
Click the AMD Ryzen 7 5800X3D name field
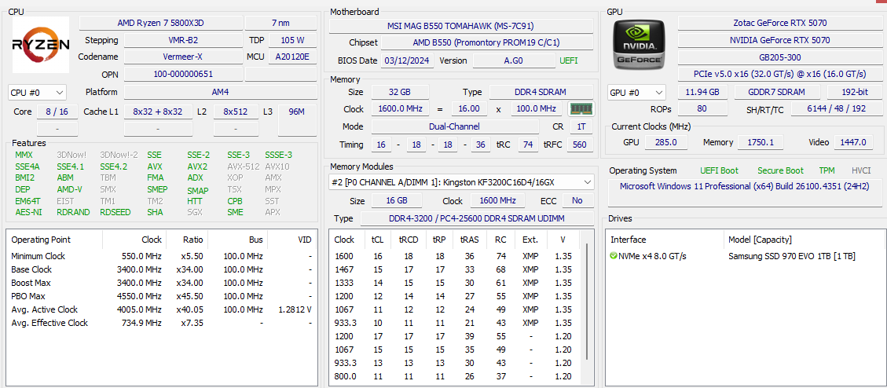point(160,24)
